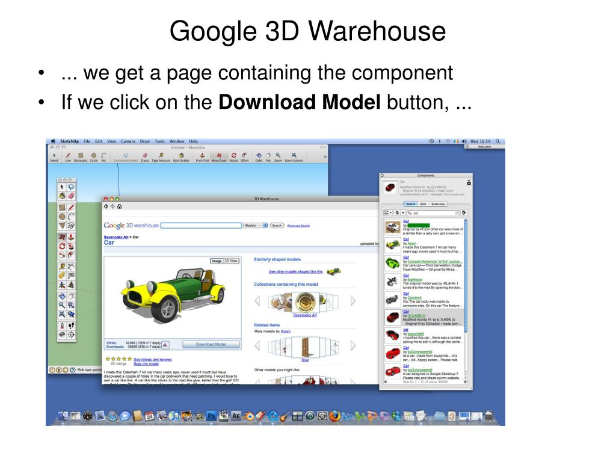Show next collection in carousel
Screen dimensions: 616x462
[x=353, y=301]
